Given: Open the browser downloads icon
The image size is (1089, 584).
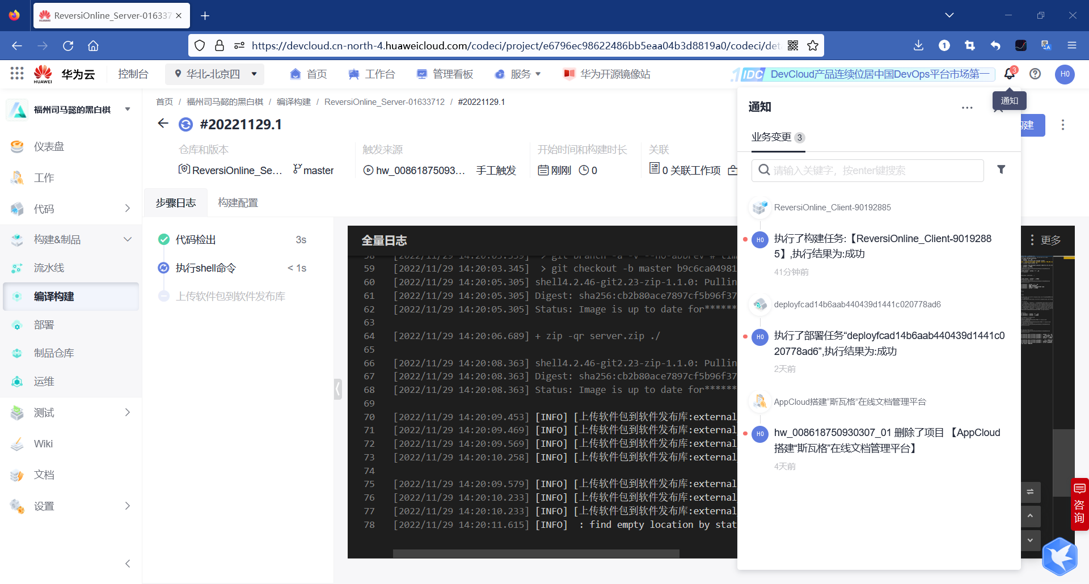Looking at the screenshot, I should (x=919, y=45).
